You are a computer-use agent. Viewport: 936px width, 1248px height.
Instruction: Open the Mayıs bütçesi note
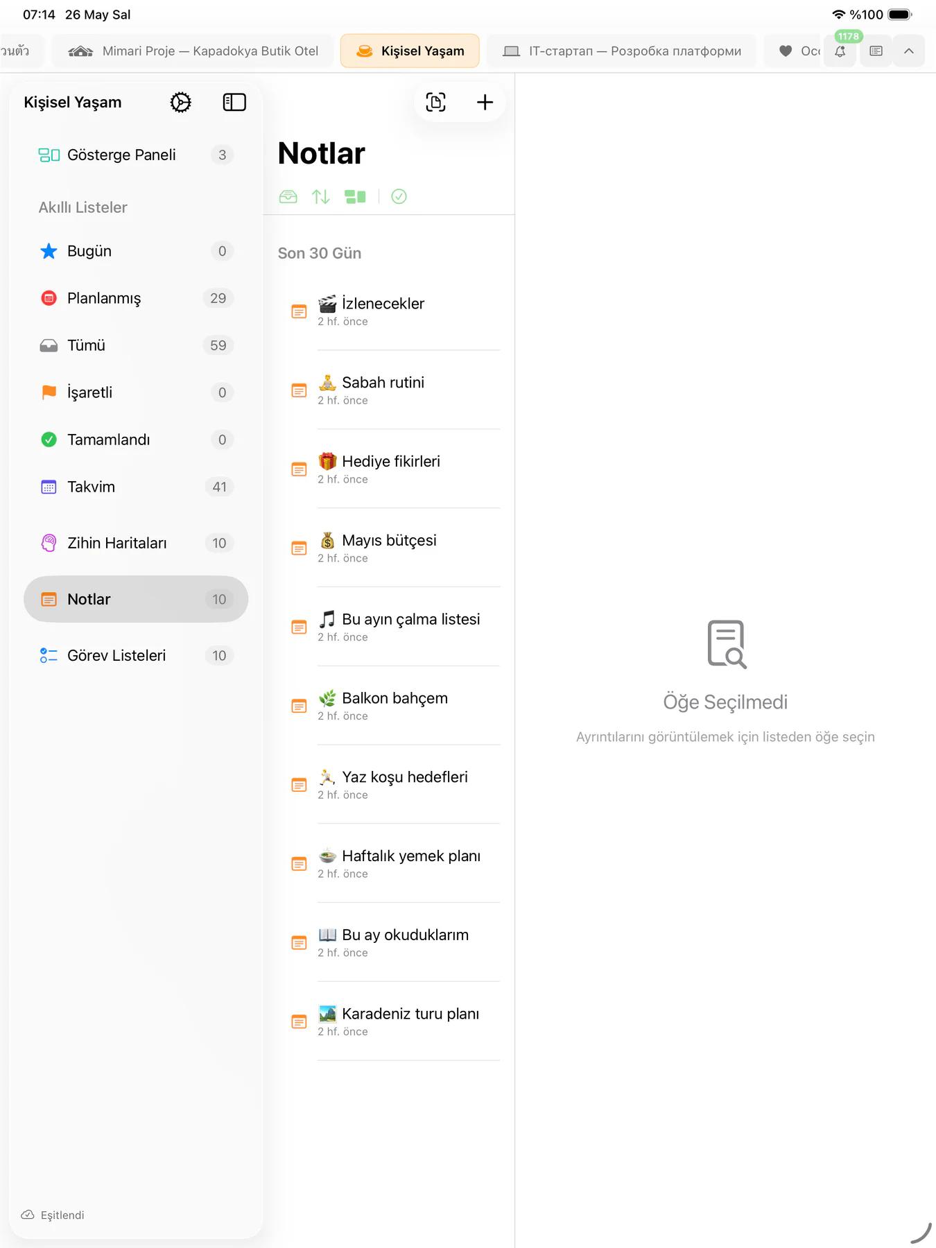[x=389, y=548]
